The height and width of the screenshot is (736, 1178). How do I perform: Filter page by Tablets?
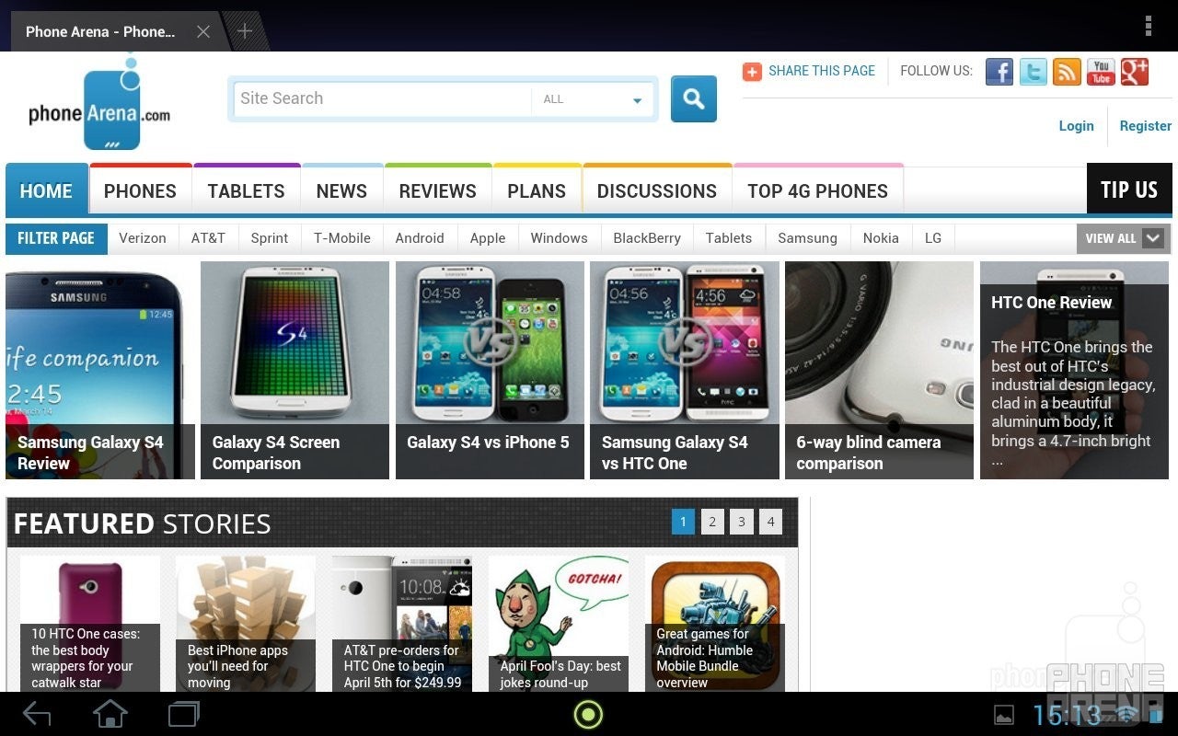pyautogui.click(x=729, y=238)
